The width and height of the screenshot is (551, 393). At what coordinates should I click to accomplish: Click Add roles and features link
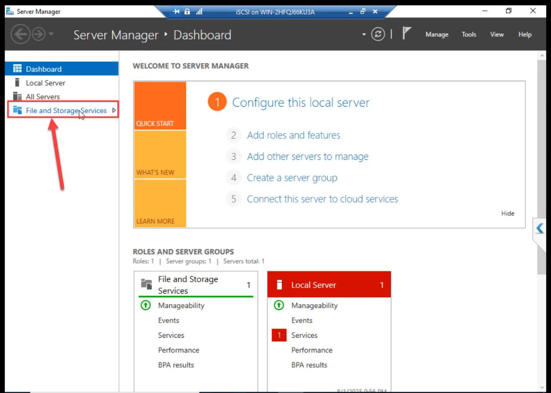click(x=294, y=135)
